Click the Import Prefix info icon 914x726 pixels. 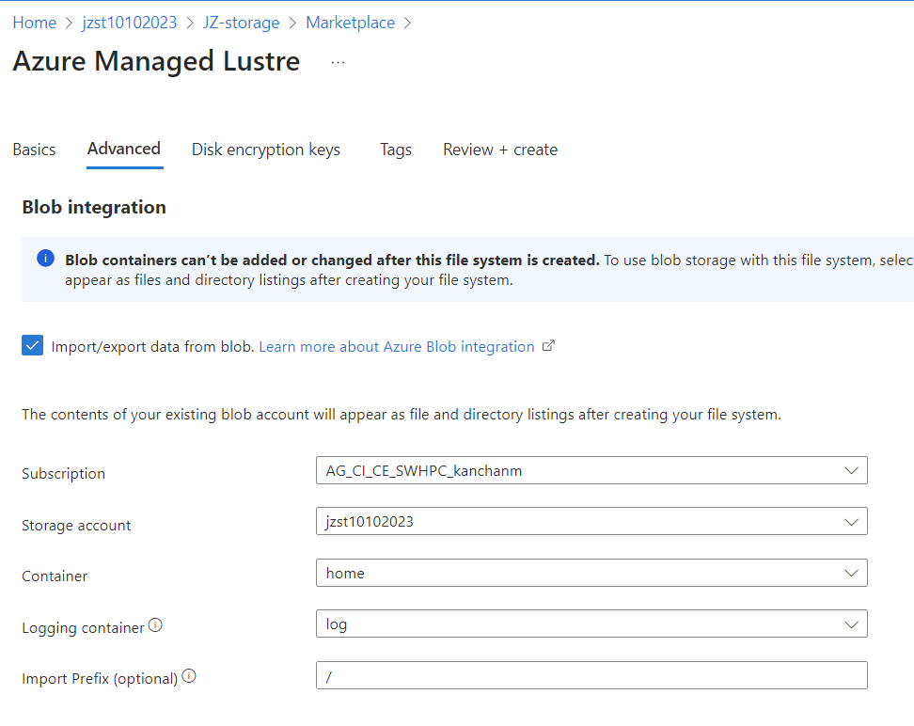[189, 676]
